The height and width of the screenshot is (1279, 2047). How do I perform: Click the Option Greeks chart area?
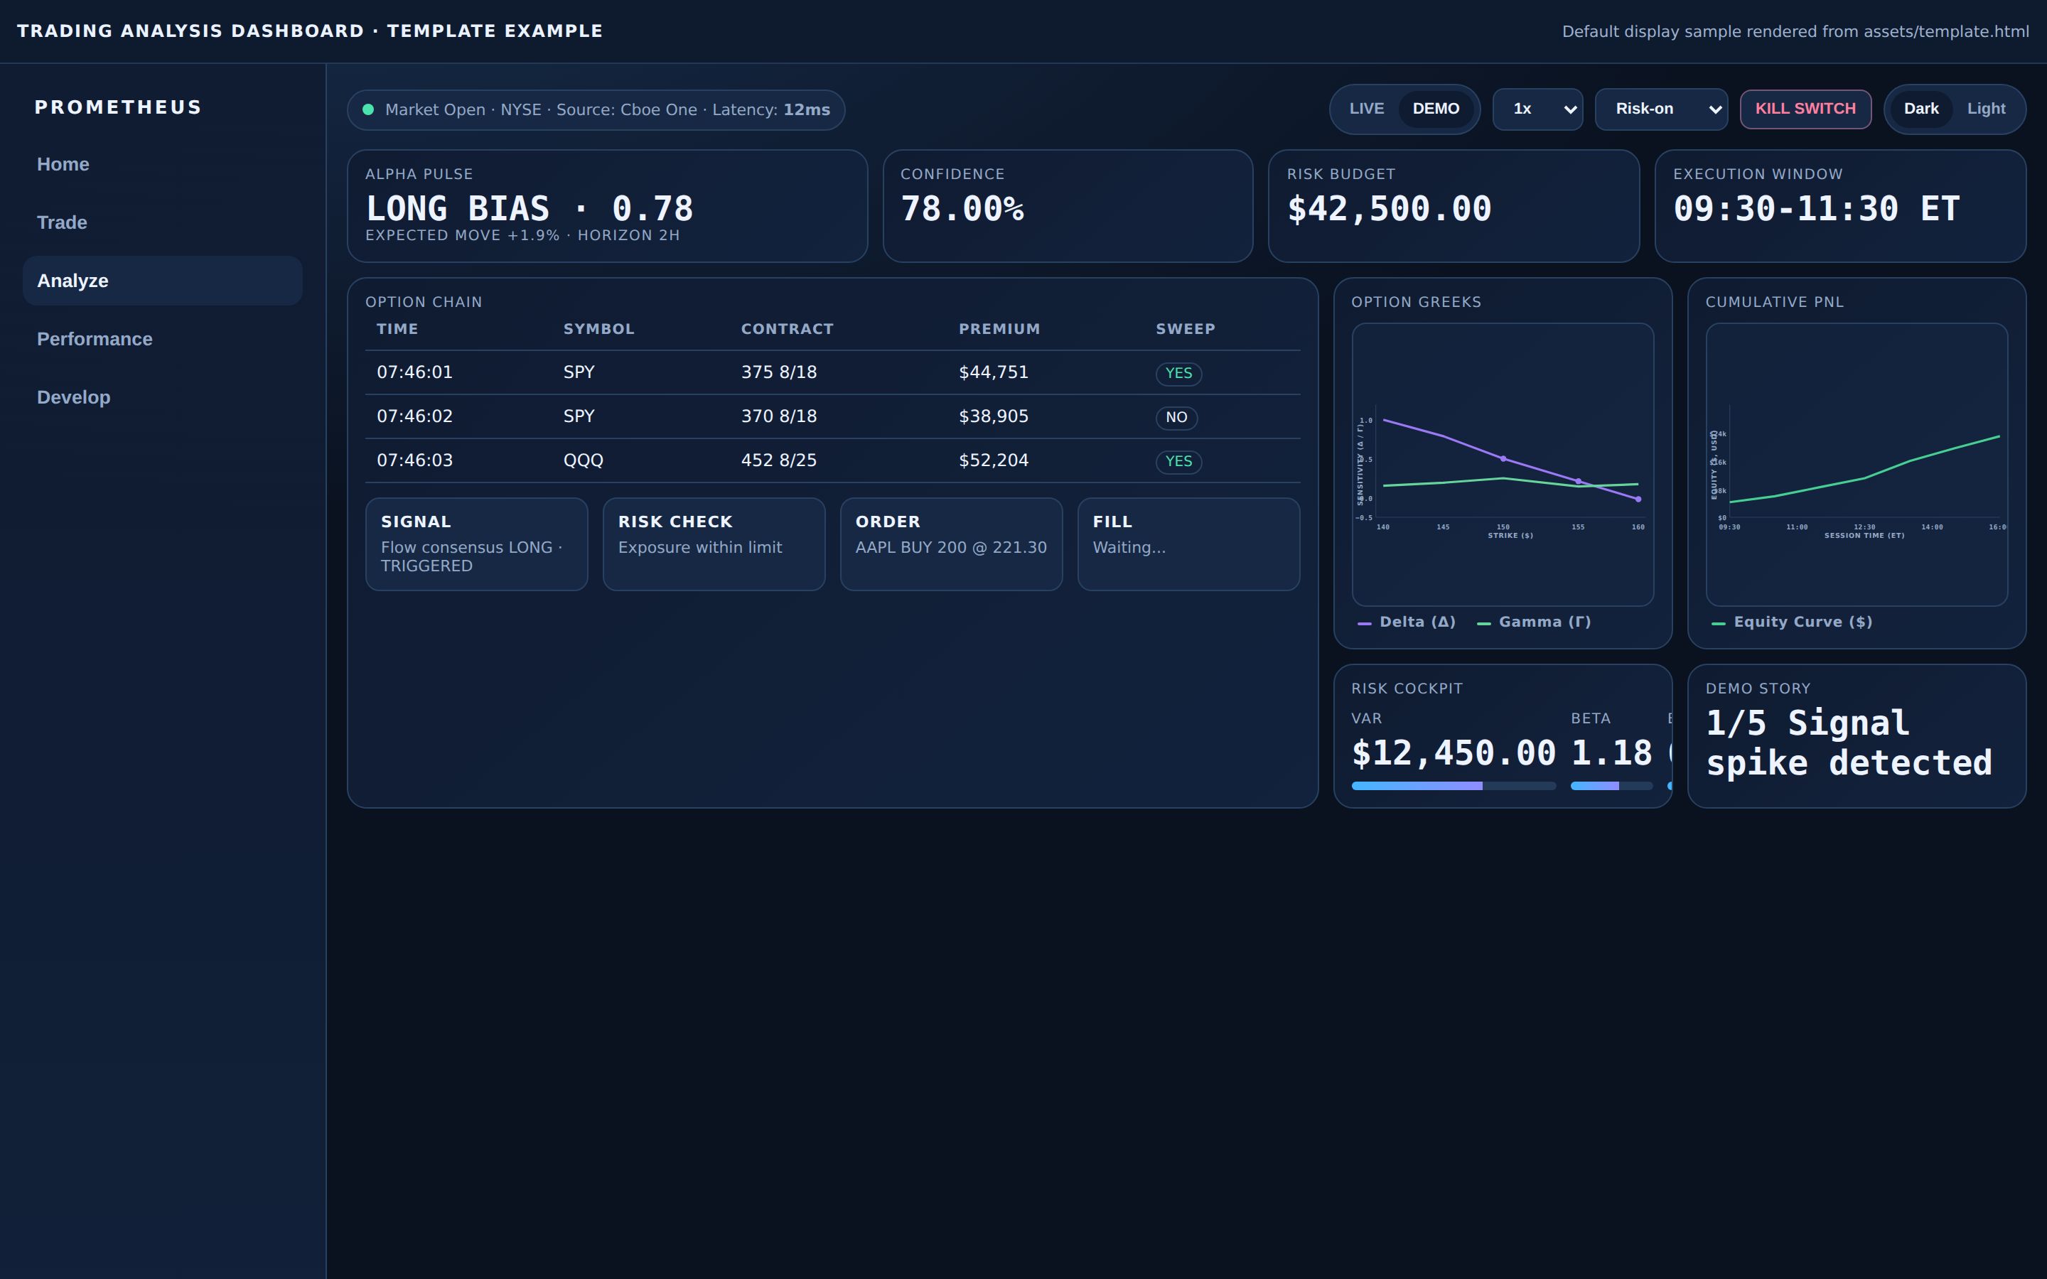[x=1503, y=465]
